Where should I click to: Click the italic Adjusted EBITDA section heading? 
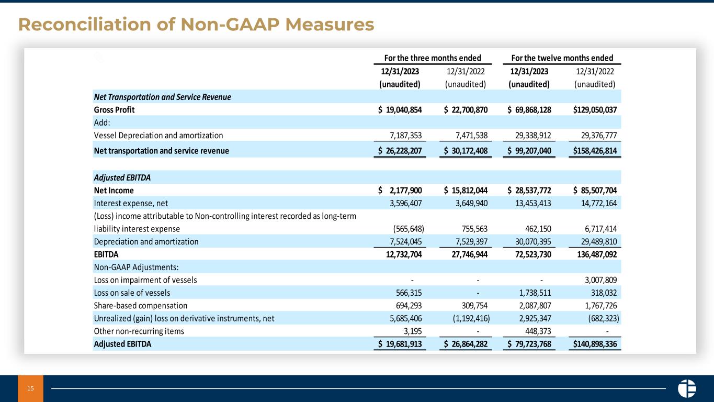pos(122,177)
